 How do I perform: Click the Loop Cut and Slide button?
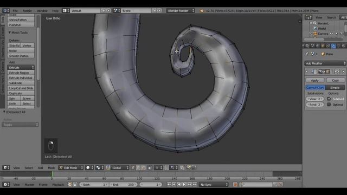coord(21,88)
